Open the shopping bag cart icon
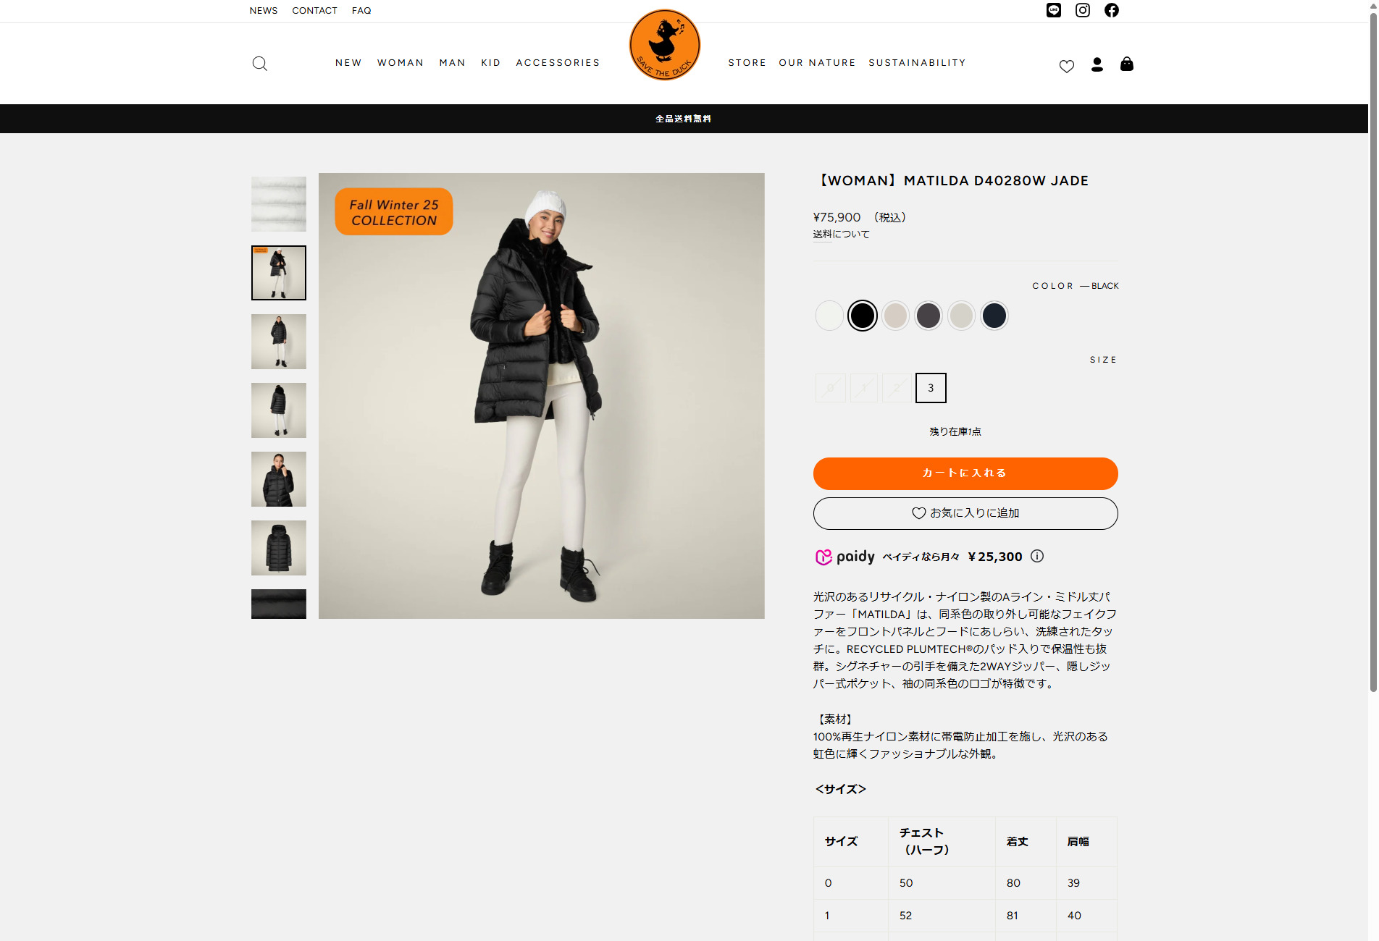The width and height of the screenshot is (1379, 941). click(1127, 64)
